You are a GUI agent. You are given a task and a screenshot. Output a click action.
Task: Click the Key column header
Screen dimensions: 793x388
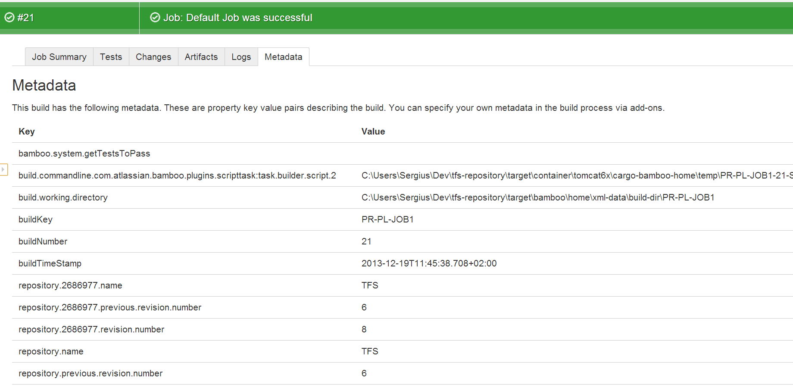[x=27, y=131]
